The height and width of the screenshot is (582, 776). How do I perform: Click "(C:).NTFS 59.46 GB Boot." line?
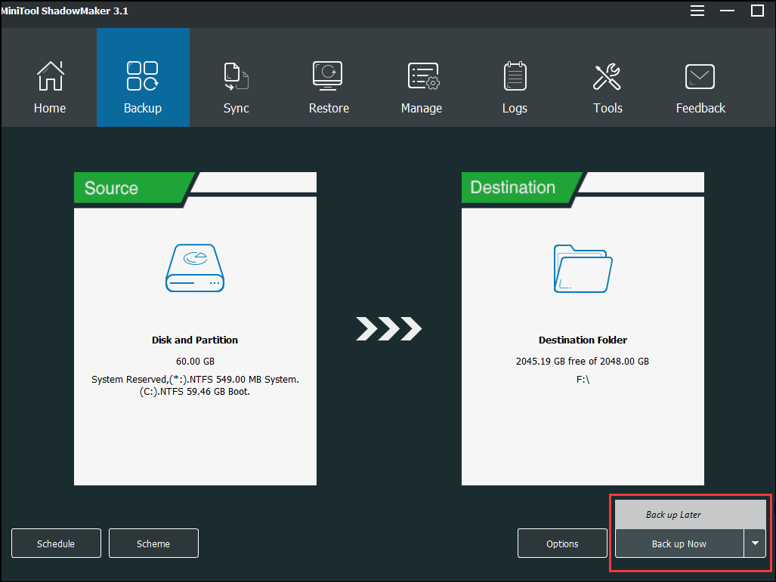click(x=194, y=392)
